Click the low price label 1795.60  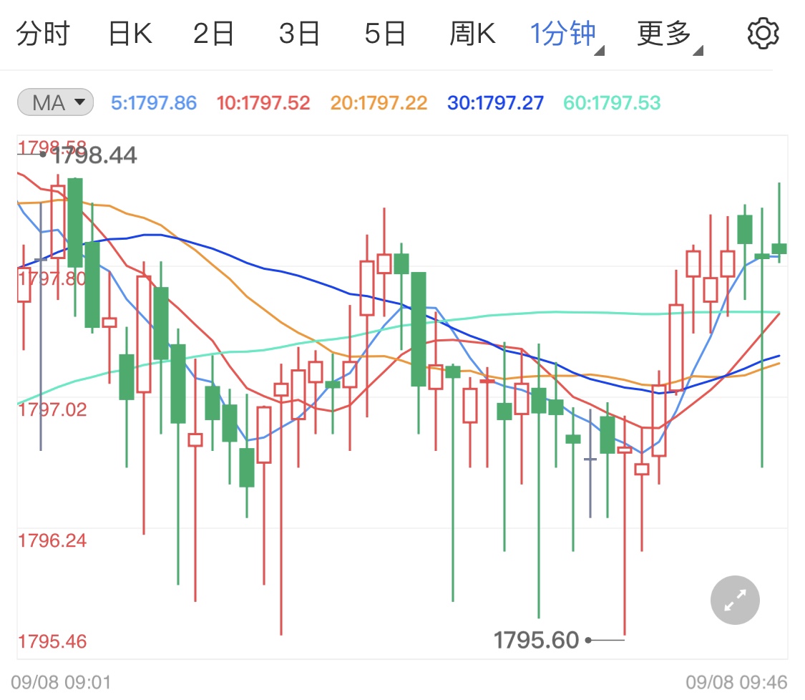click(x=536, y=640)
